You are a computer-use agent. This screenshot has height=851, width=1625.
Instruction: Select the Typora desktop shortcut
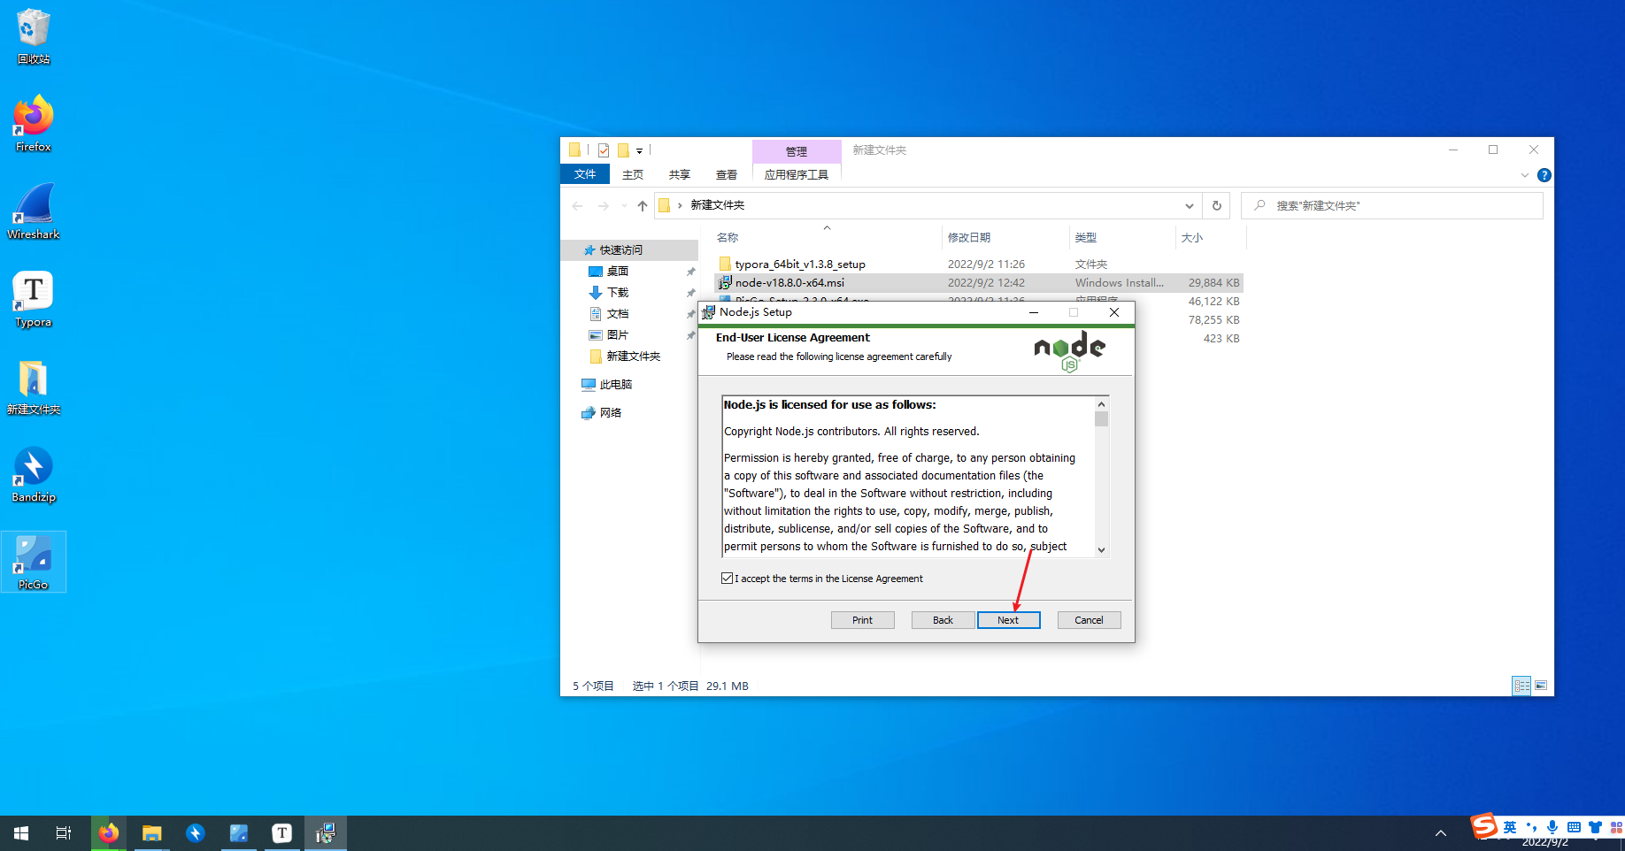[34, 299]
